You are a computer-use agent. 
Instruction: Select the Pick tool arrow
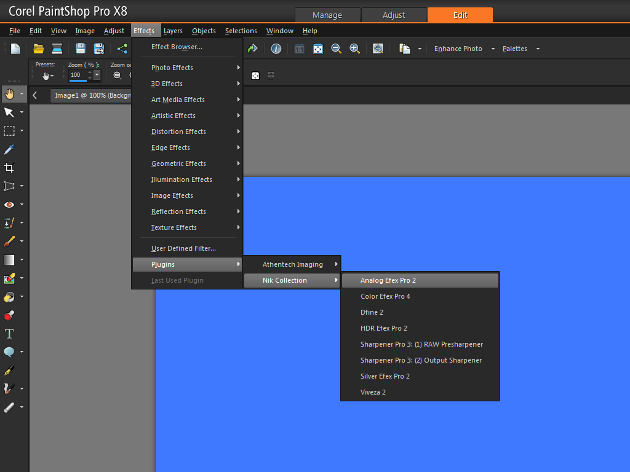pos(10,112)
